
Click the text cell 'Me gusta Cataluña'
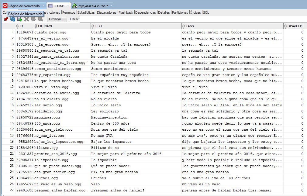(x=136, y=57)
